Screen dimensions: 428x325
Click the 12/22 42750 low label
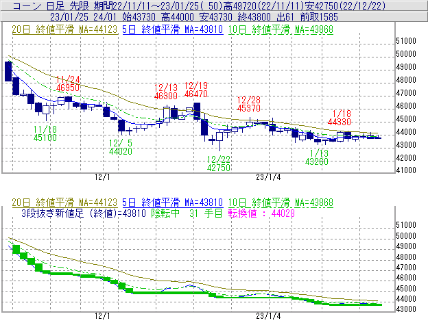click(x=219, y=164)
